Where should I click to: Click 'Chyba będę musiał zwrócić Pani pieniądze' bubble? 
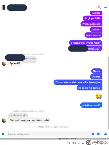point(78,82)
